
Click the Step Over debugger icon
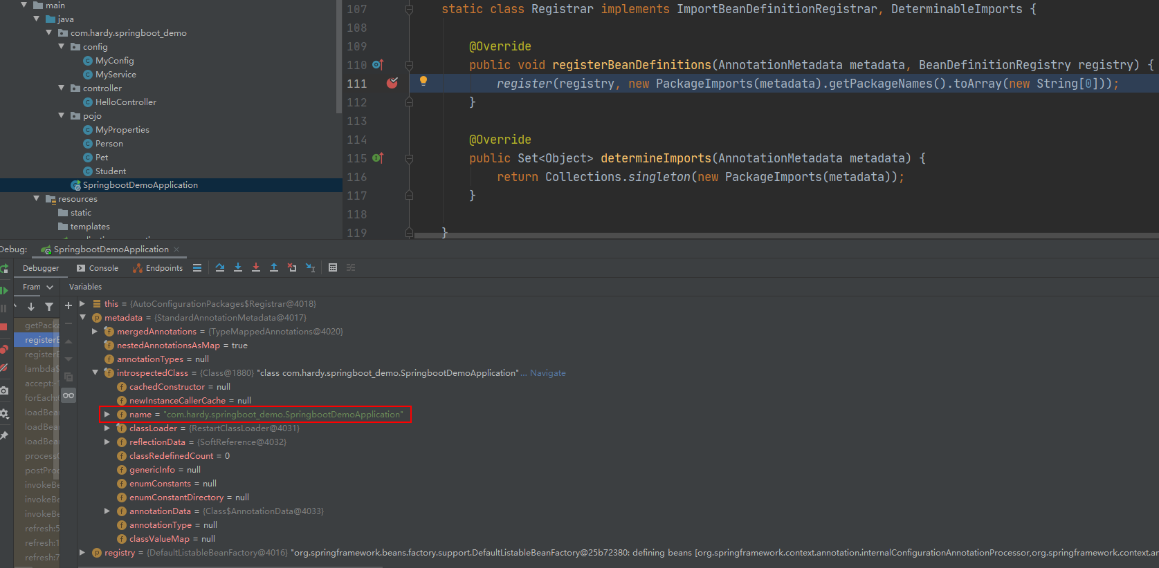220,268
